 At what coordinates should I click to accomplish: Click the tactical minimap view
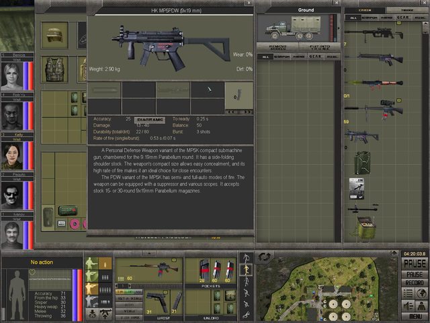tap(329, 289)
